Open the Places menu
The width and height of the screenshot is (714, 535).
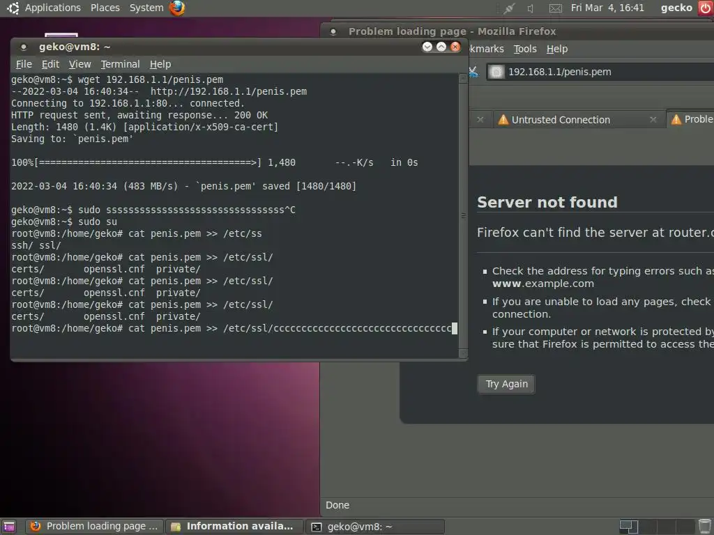click(x=105, y=8)
